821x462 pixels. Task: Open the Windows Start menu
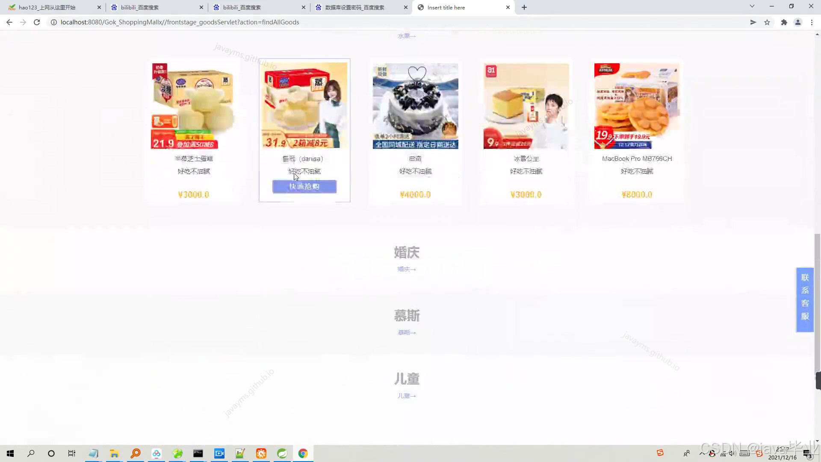point(10,453)
